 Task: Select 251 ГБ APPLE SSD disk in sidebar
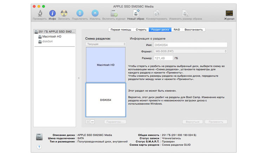(54, 31)
